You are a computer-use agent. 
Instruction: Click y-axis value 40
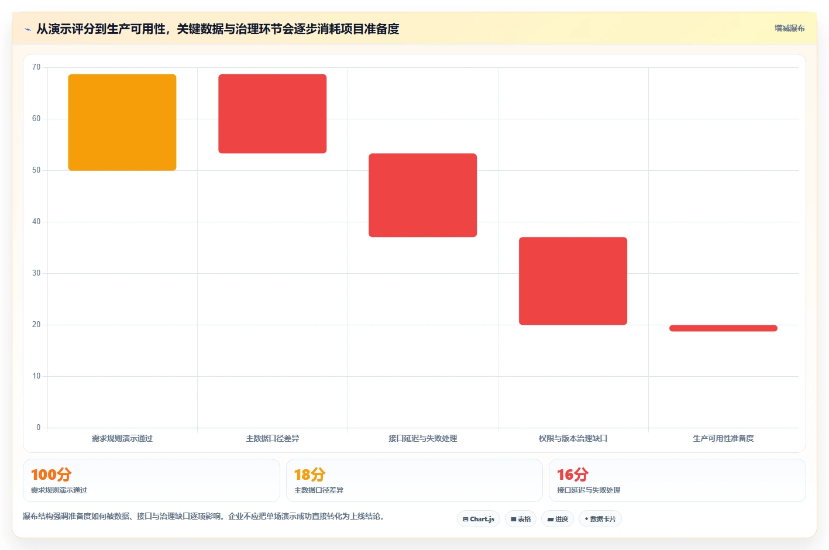pos(36,222)
